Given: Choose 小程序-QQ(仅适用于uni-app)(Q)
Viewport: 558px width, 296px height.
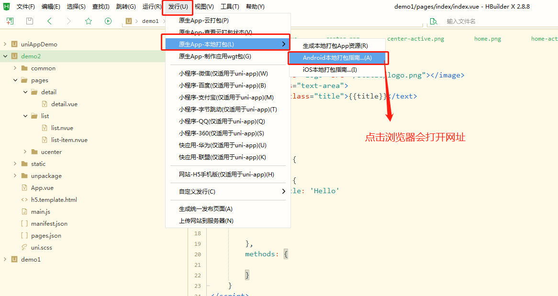Looking at the screenshot, I should [228, 121].
